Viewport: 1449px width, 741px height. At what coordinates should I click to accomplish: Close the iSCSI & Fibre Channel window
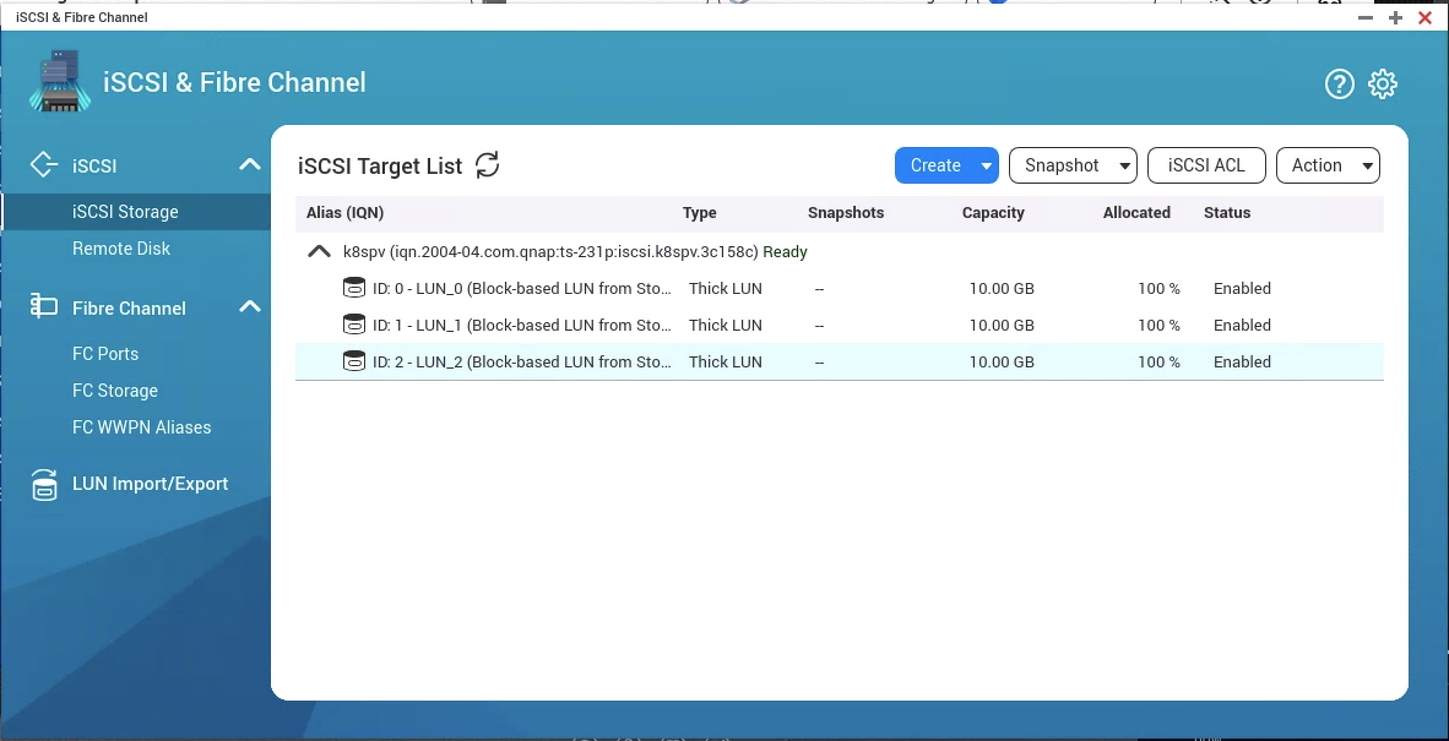coord(1425,18)
